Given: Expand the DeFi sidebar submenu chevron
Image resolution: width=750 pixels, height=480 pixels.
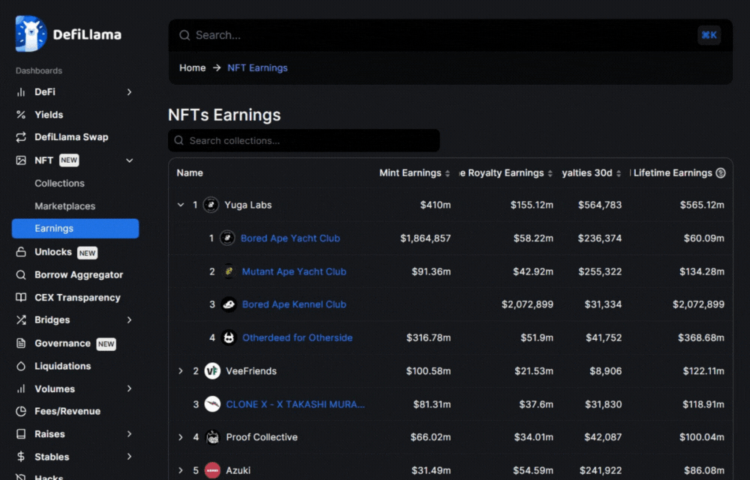Looking at the screenshot, I should 129,92.
